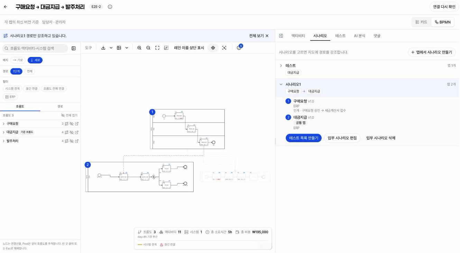Open the image export dropdown arrow

[x=127, y=48]
